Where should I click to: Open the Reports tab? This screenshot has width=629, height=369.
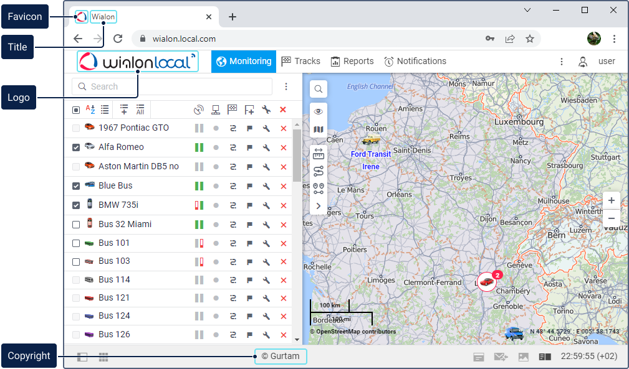pos(352,62)
